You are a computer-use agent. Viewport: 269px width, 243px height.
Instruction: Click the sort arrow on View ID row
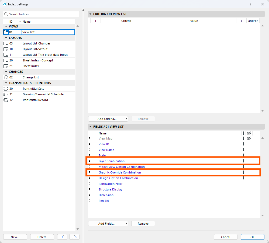click(243, 144)
